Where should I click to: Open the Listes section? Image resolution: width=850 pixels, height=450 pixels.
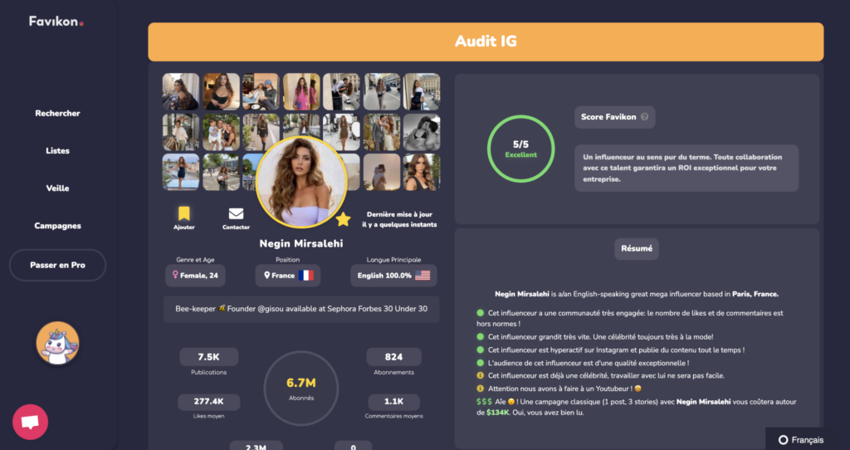tap(57, 151)
